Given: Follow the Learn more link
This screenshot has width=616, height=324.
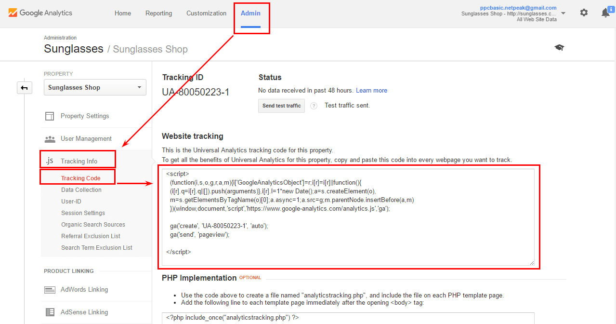Looking at the screenshot, I should tap(371, 91).
